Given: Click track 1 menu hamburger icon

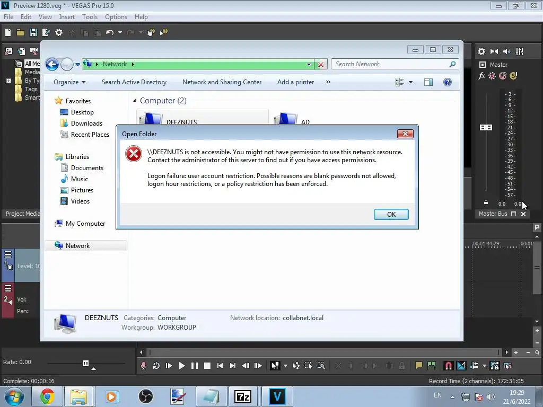Looking at the screenshot, I should pos(8,255).
